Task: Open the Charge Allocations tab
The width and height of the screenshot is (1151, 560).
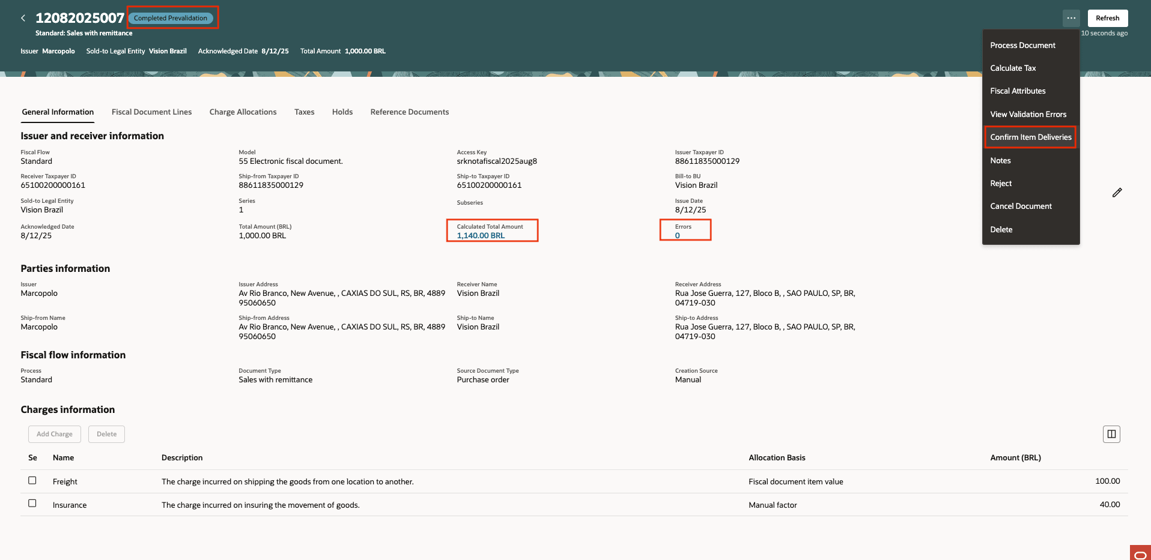Action: click(x=243, y=112)
